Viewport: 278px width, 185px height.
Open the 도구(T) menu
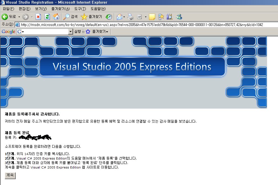(x=80, y=9)
